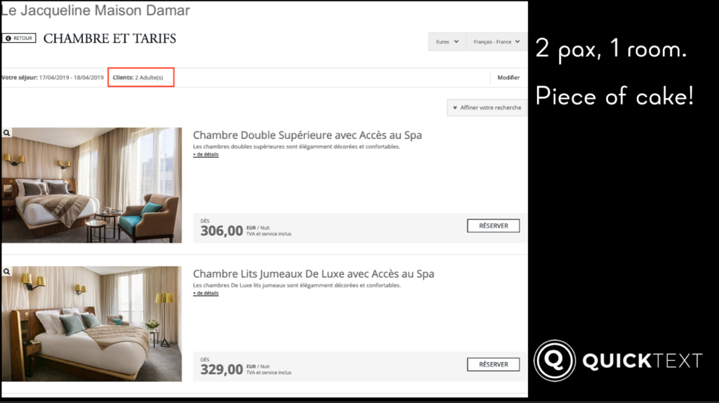Click the Chambre Lits Jumeaux De Luxe title
The image size is (719, 403).
(x=313, y=274)
